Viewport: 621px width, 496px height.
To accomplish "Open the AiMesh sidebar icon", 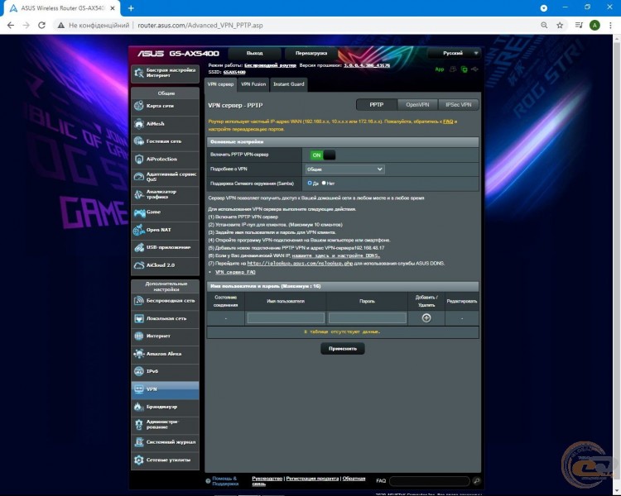I will tap(138, 123).
